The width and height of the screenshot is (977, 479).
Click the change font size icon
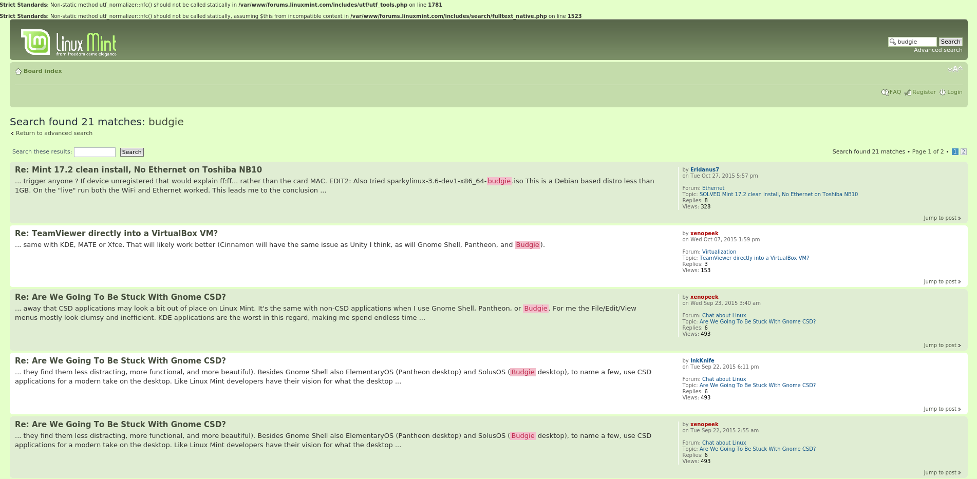[955, 69]
